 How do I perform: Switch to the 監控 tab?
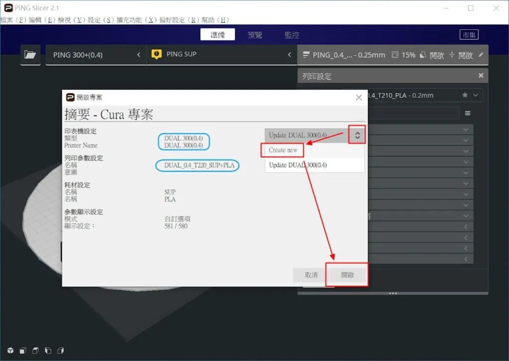pyautogui.click(x=291, y=35)
